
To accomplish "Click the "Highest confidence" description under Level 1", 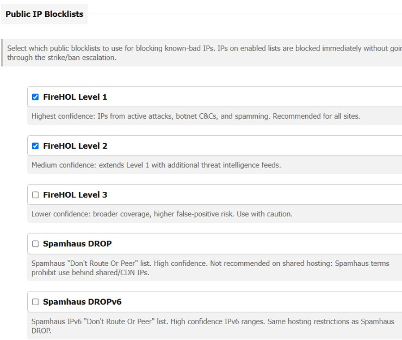I will pos(196,116).
